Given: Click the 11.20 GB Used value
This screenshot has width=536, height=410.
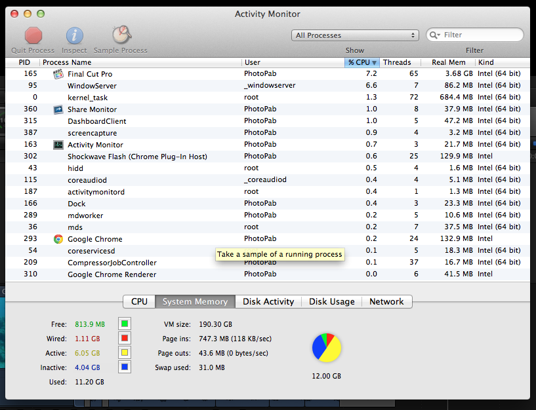Looking at the screenshot, I should click(x=90, y=382).
